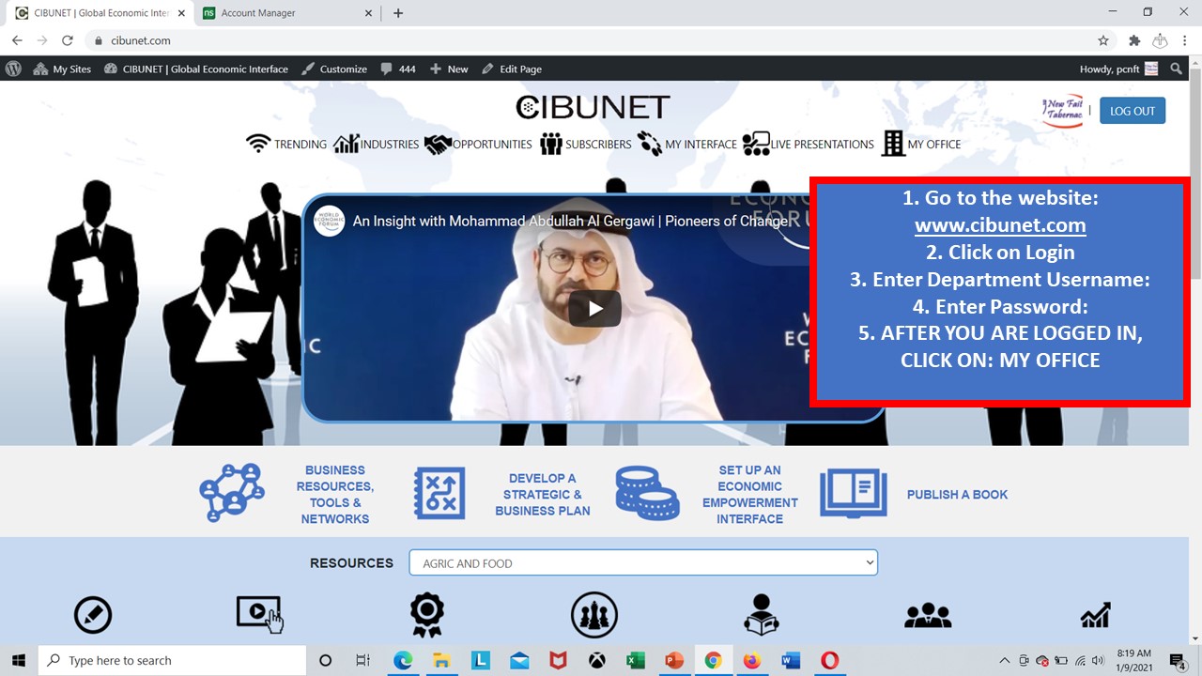Expand the Resources Agric and Food dropdown
This screenshot has height=676, width=1202.
tap(643, 563)
